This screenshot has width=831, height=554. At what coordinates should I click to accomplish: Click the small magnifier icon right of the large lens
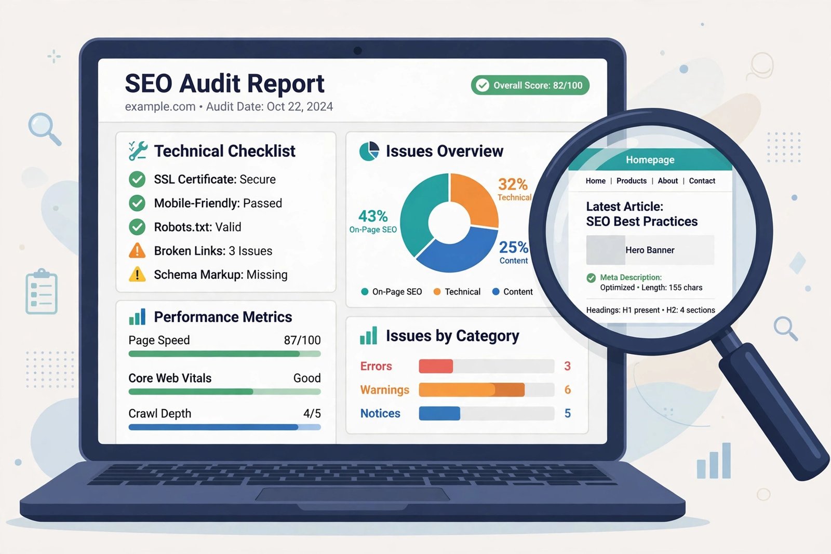(x=785, y=328)
